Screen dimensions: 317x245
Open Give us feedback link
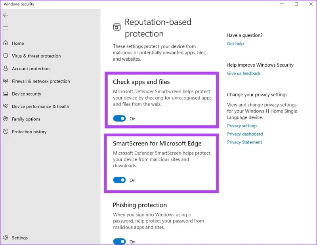244,73
